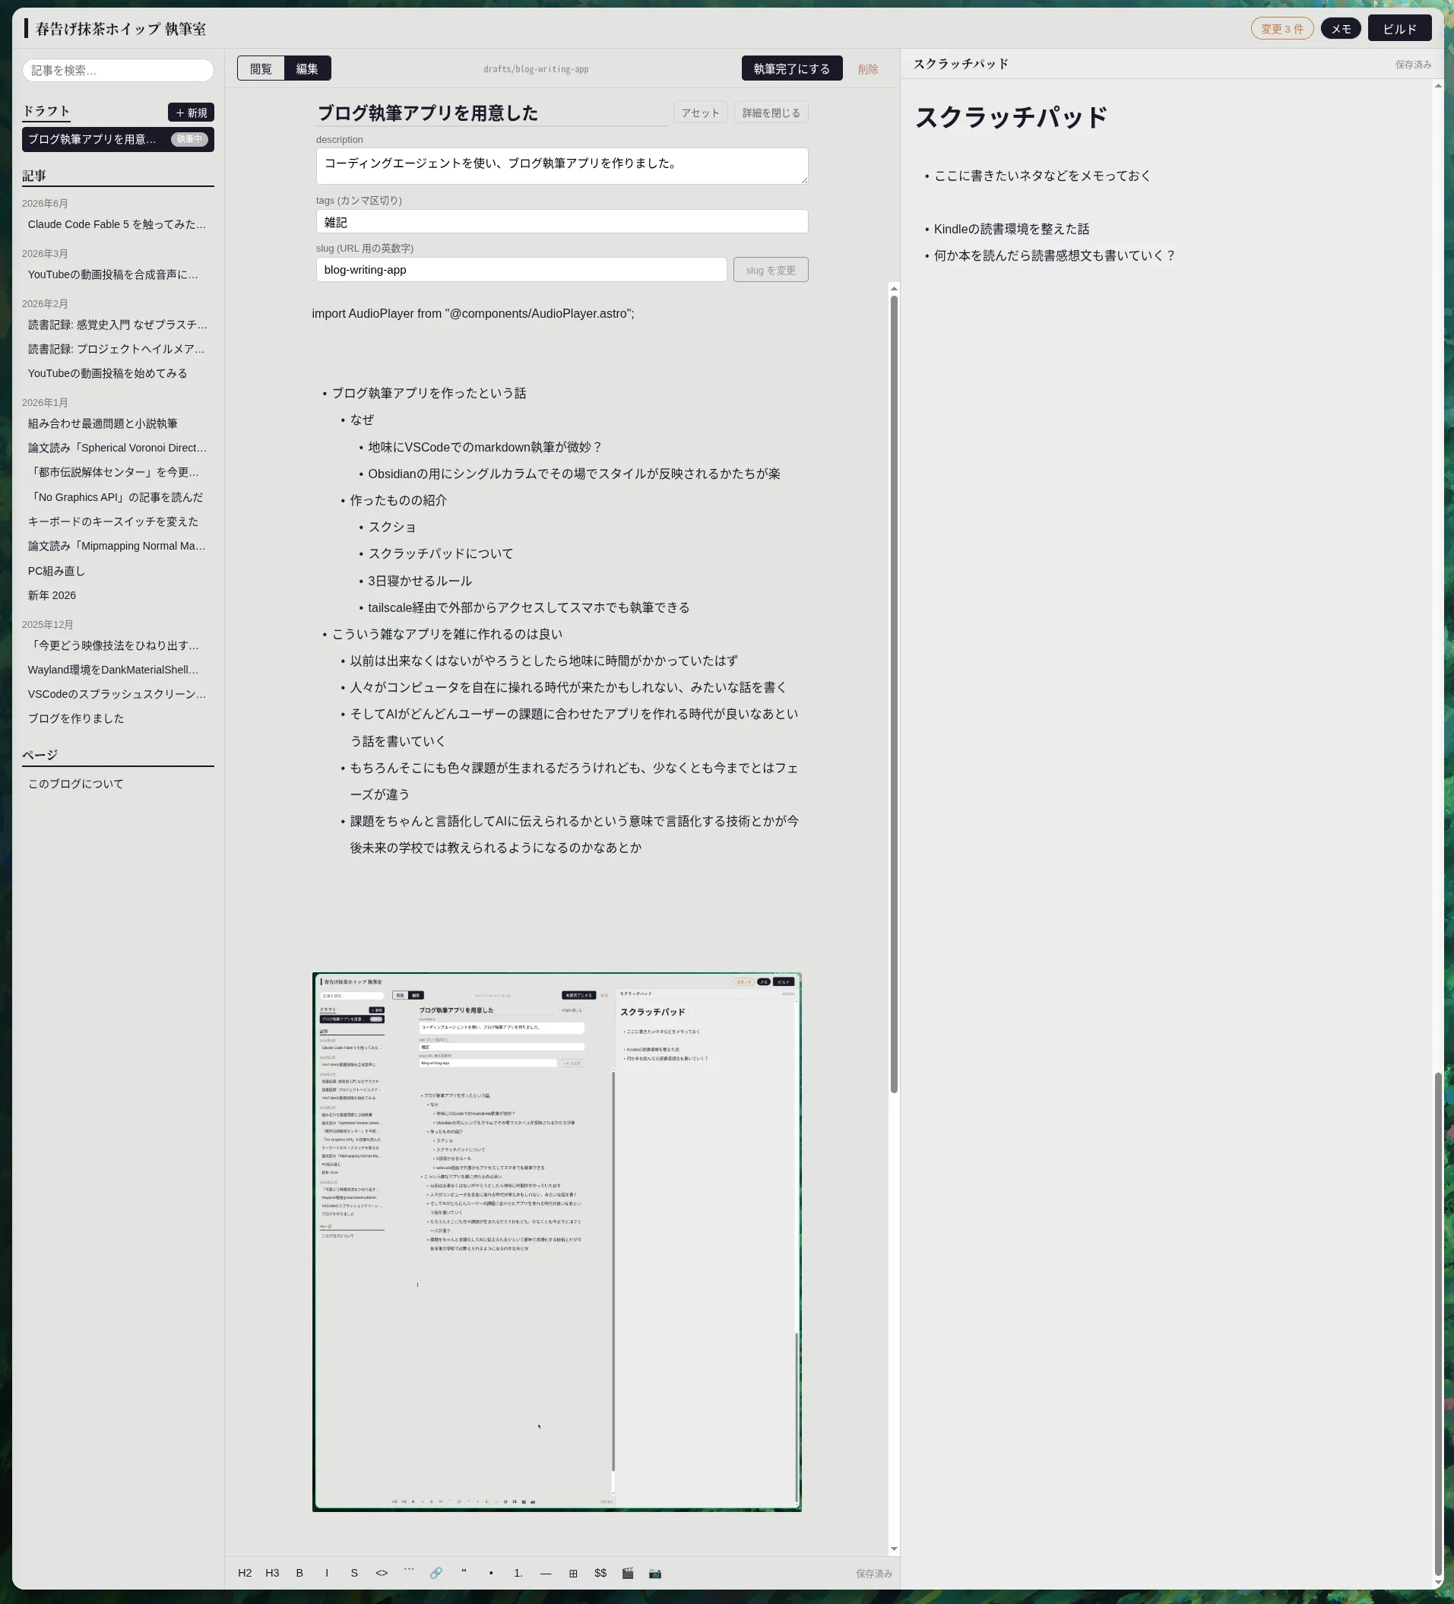Run the ビルド build

[x=1399, y=29]
